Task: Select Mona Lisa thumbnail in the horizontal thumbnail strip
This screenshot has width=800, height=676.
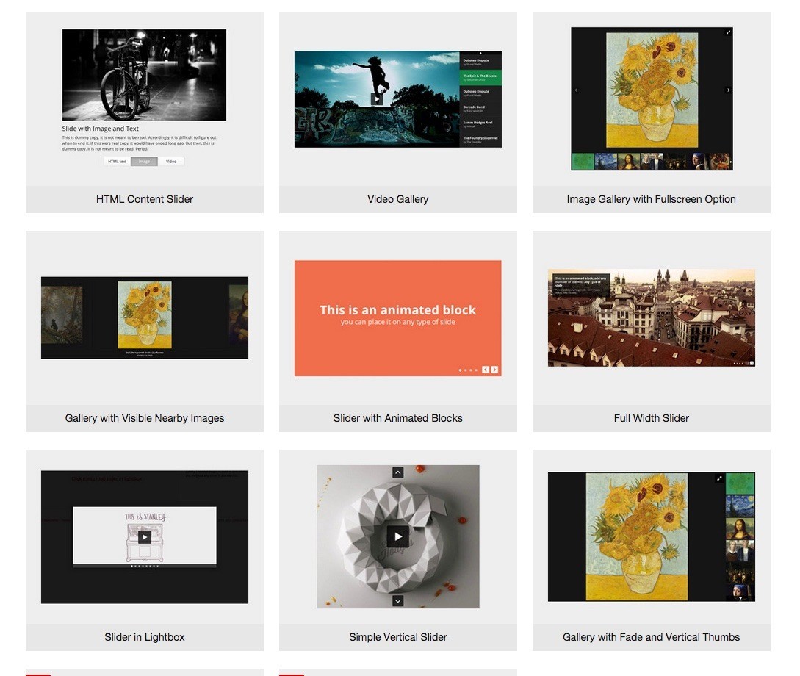Action: [629, 162]
